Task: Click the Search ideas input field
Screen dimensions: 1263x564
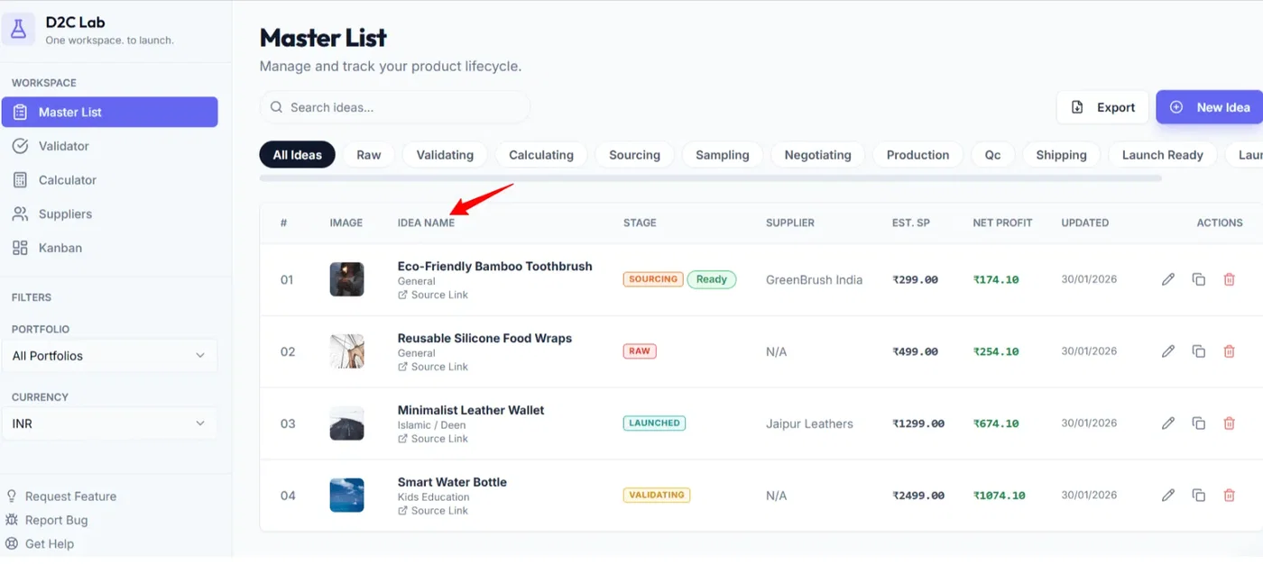Action: point(395,107)
